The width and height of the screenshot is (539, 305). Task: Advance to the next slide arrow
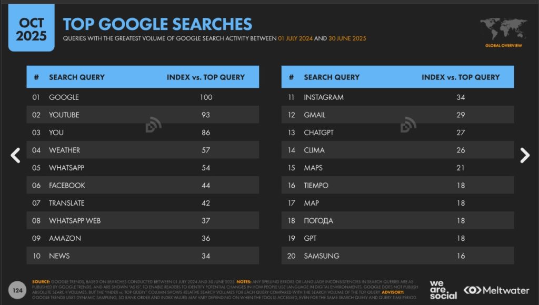tap(524, 155)
